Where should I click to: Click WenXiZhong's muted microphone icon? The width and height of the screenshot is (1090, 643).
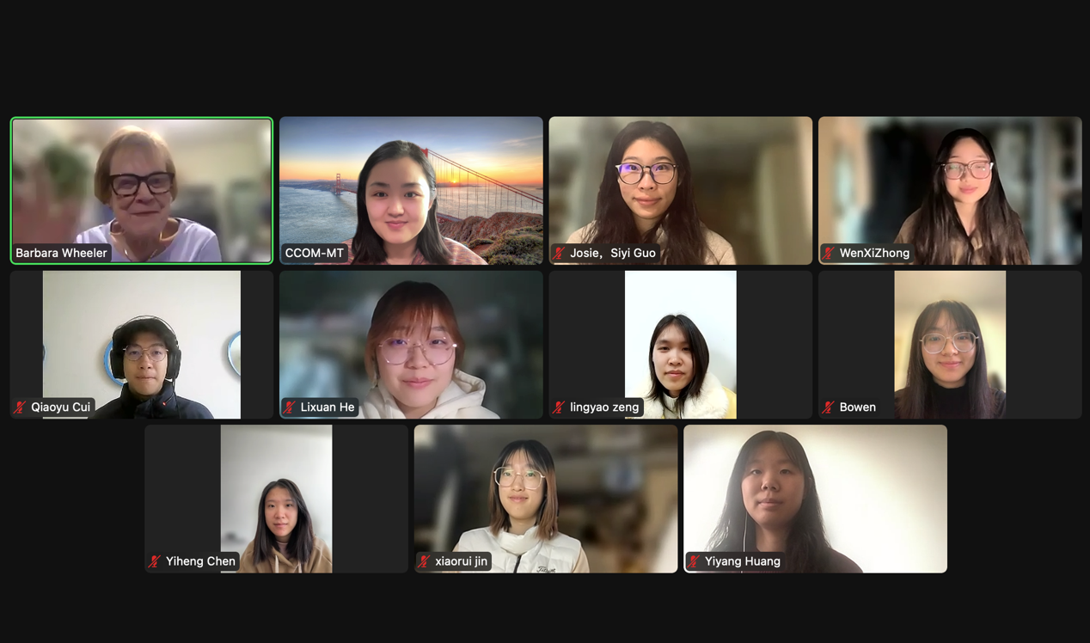[x=829, y=253]
